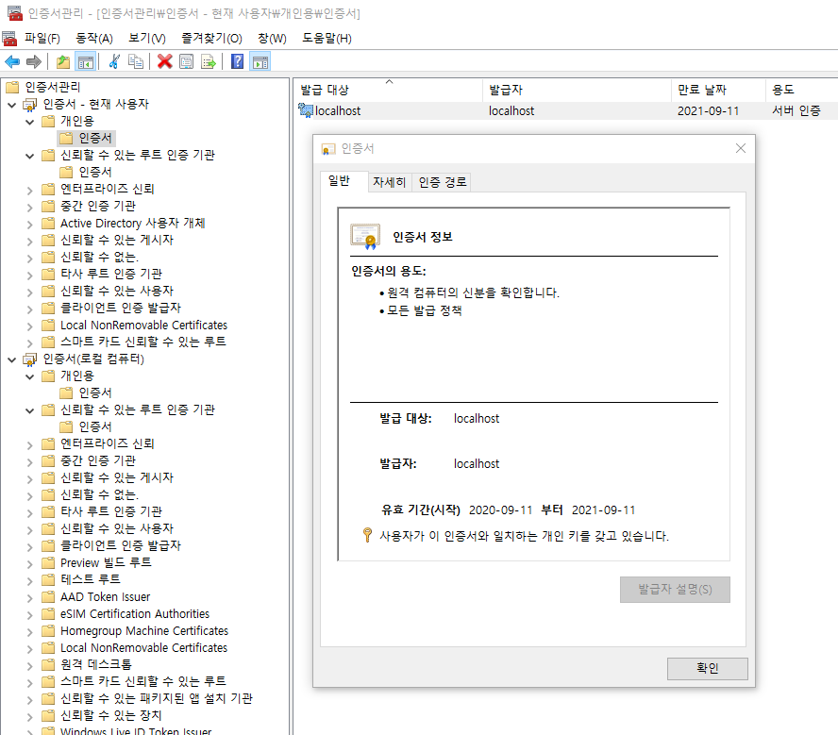The image size is (838, 735).
Task: Open Properties via the toolbar icon
Action: (186, 61)
